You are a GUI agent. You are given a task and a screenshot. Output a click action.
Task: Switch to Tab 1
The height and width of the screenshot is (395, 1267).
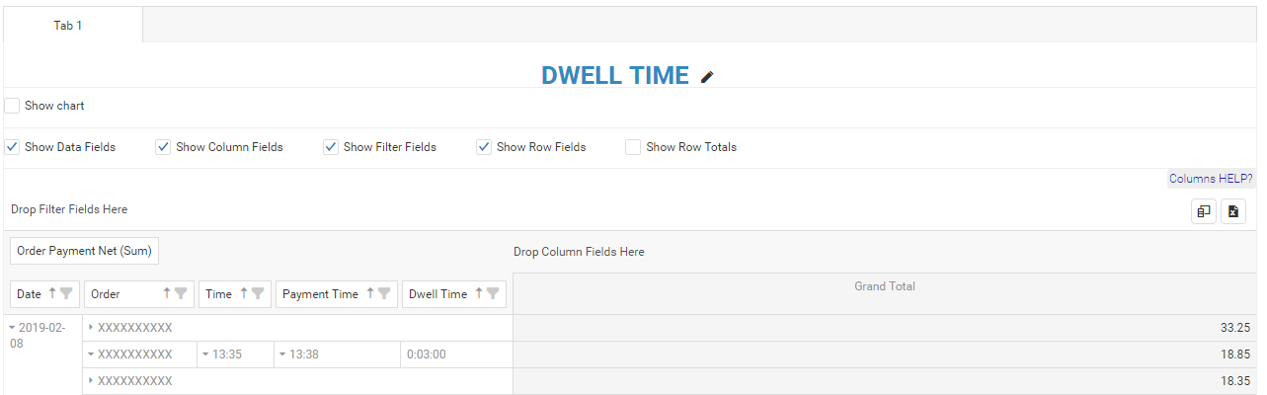coord(68,25)
